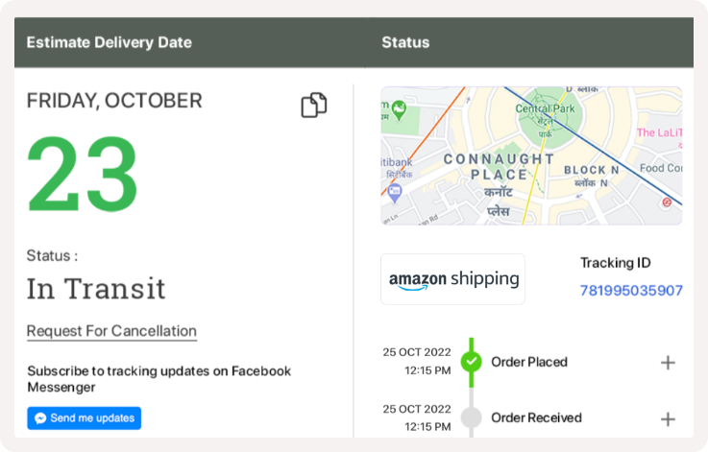708x452 pixels.
Task: Click Request For Cancellation link
Action: [111, 331]
